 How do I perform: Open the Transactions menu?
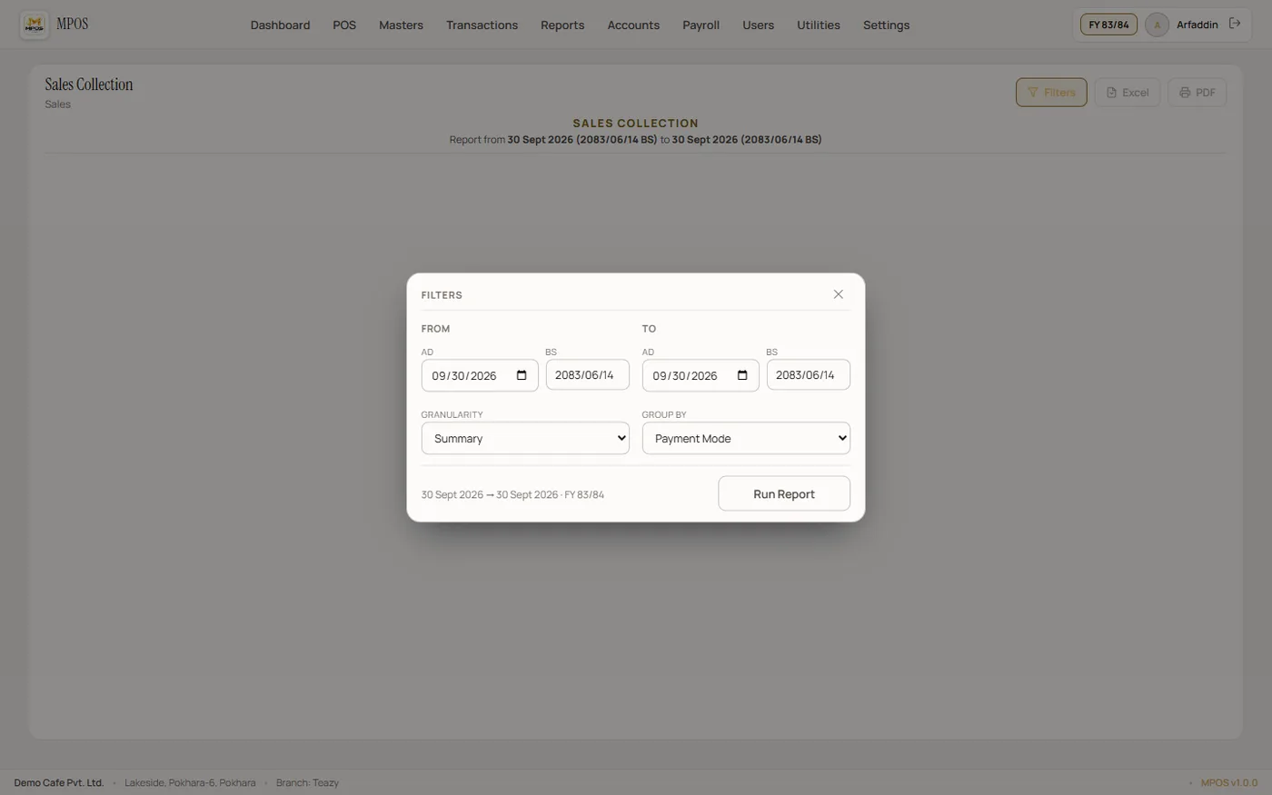click(482, 25)
